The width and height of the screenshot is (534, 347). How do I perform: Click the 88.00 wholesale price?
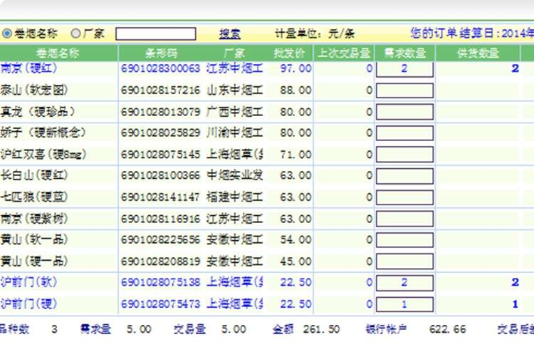click(295, 90)
